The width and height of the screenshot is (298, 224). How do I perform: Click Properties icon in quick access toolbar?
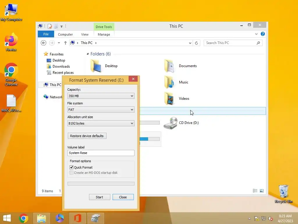pos(49,26)
